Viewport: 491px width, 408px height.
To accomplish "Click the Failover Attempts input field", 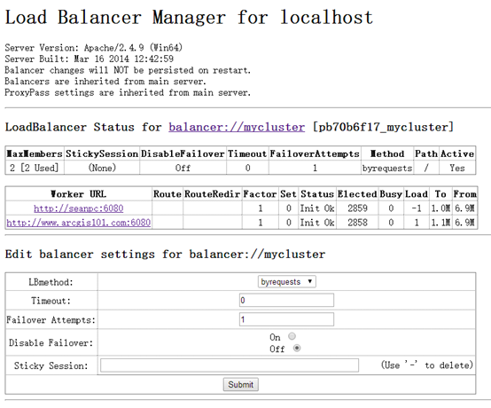I will tap(286, 319).
